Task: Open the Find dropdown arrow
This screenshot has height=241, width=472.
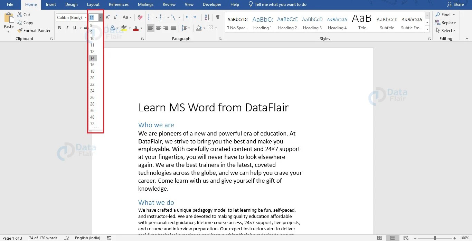Action: (454, 15)
